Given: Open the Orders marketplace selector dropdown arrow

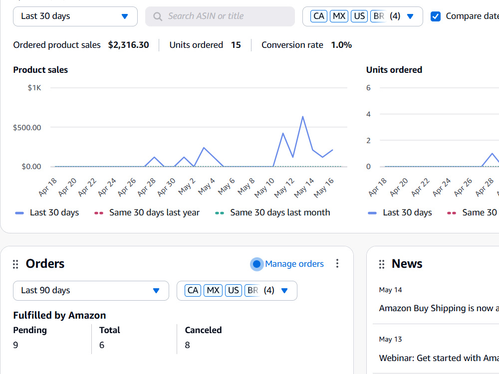Looking at the screenshot, I should point(284,290).
